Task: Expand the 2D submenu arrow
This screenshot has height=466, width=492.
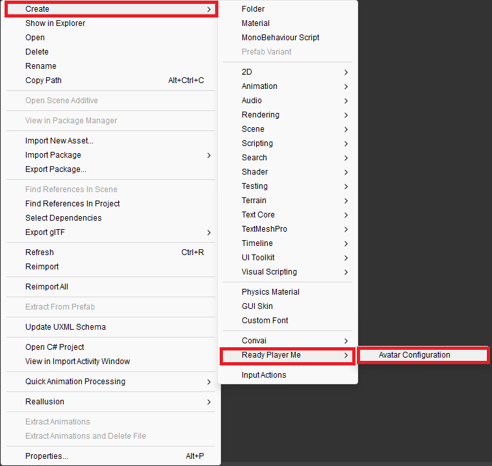Action: point(346,72)
